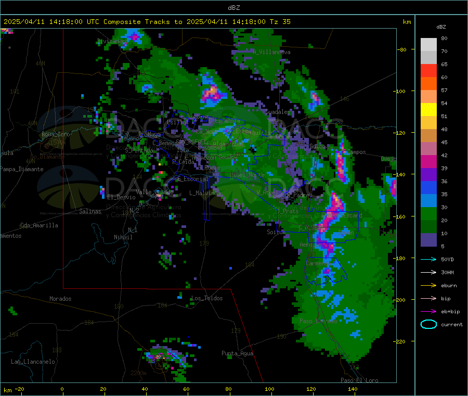Click the 'eb+bip' legend label
The height and width of the screenshot is (396, 468).
point(450,312)
